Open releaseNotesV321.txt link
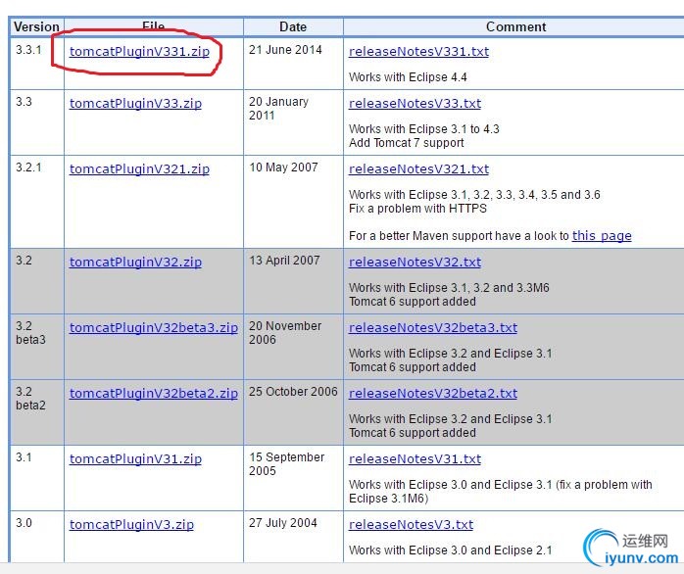 coord(418,168)
